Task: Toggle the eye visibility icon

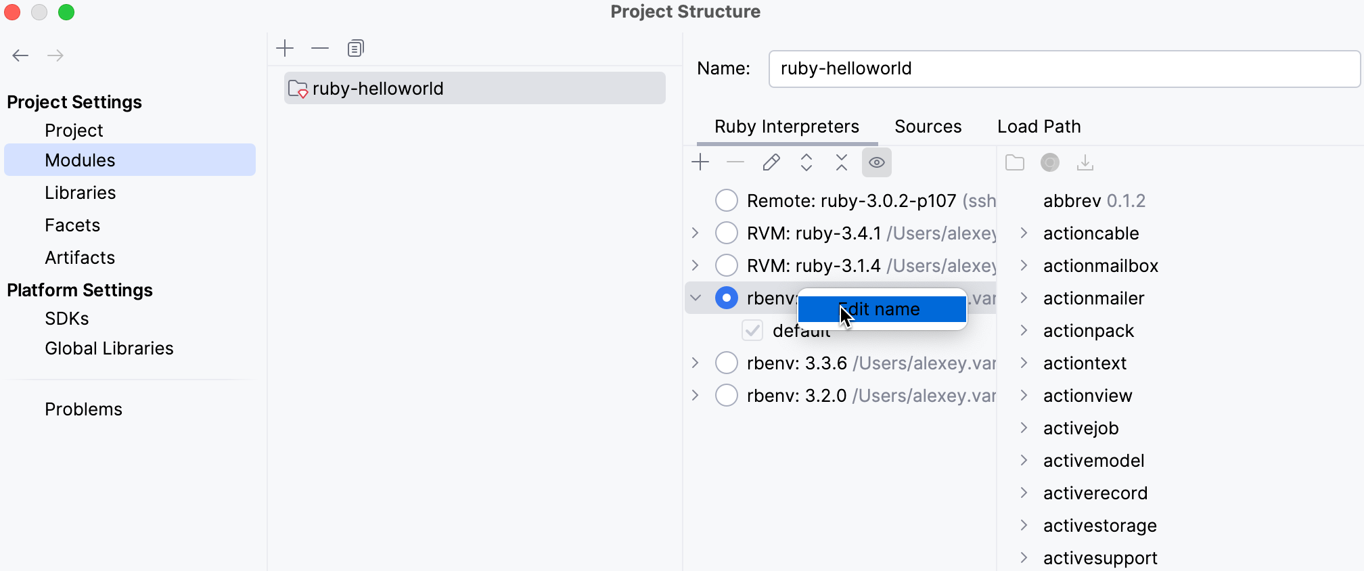Action: pos(876,162)
